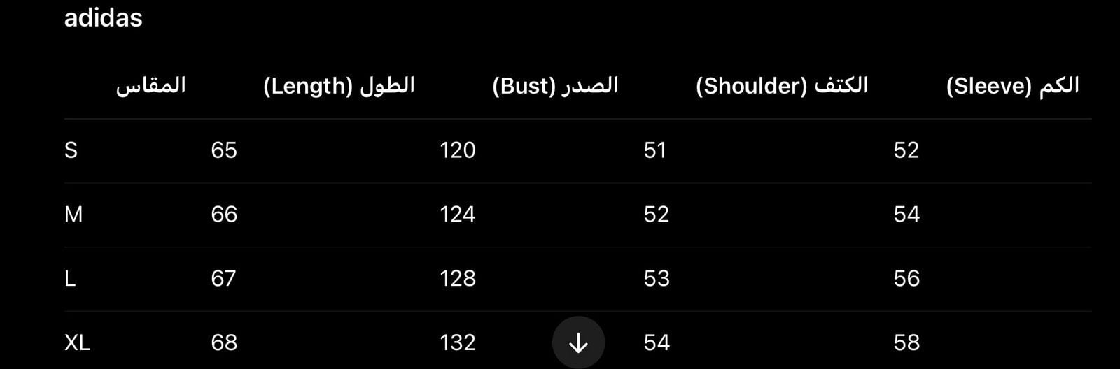Screen dimensions: 1120x369
Task: Click length value 65 for size S
Action: click(x=224, y=150)
